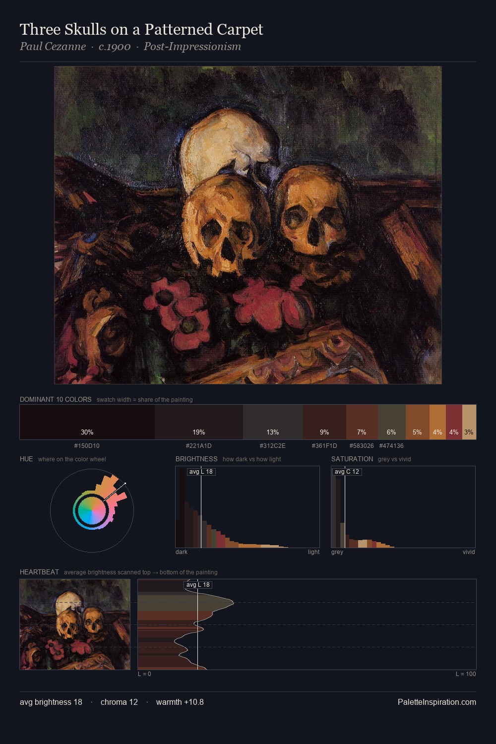The width and height of the screenshot is (496, 744).
Task: Click the SATURATION section heading
Action: (352, 459)
